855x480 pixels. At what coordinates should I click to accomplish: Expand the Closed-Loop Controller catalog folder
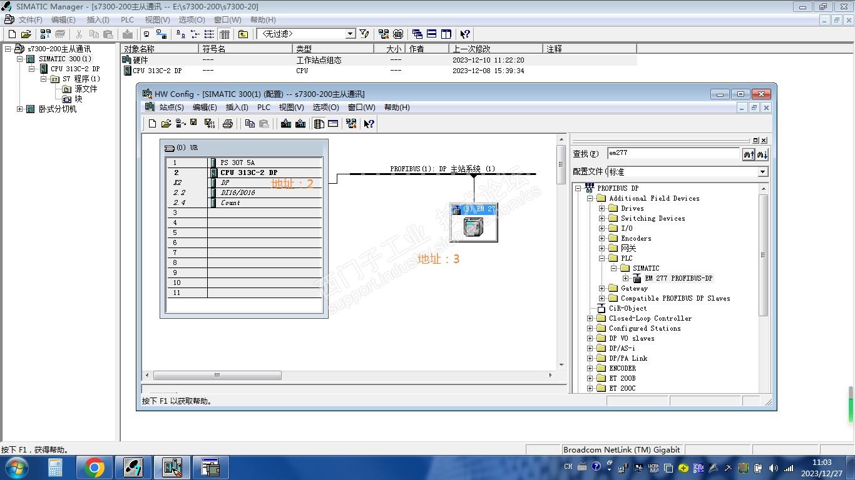click(590, 318)
